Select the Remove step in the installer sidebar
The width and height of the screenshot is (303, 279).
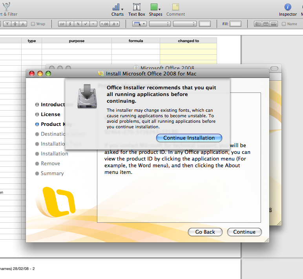coord(48,164)
